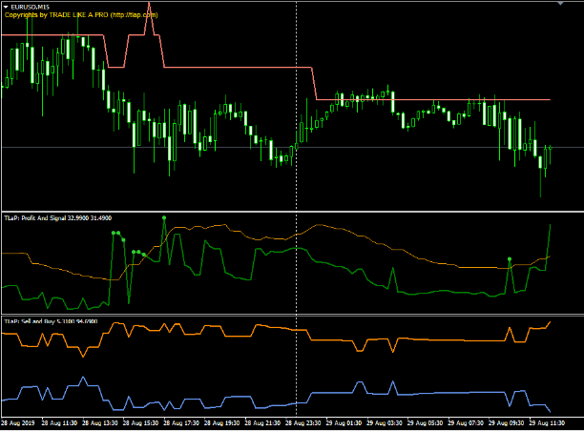This screenshot has width=584, height=431.
Task: Click the 29 Aug 11:30 time label
Action: click(x=547, y=423)
